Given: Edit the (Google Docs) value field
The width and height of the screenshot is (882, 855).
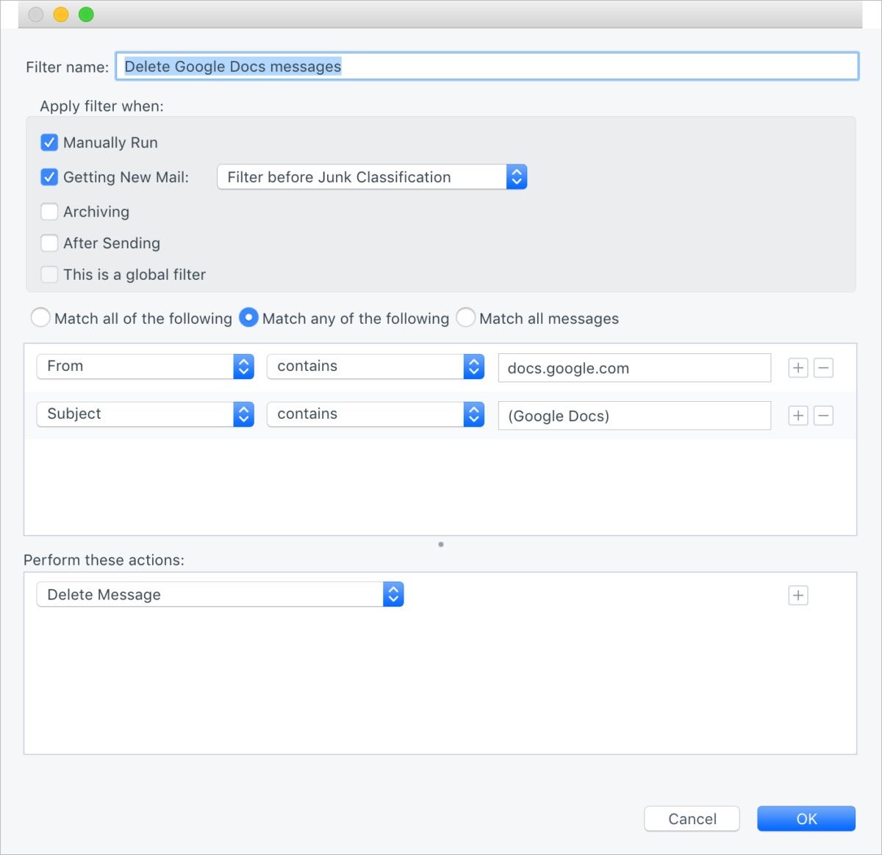Looking at the screenshot, I should pos(634,416).
